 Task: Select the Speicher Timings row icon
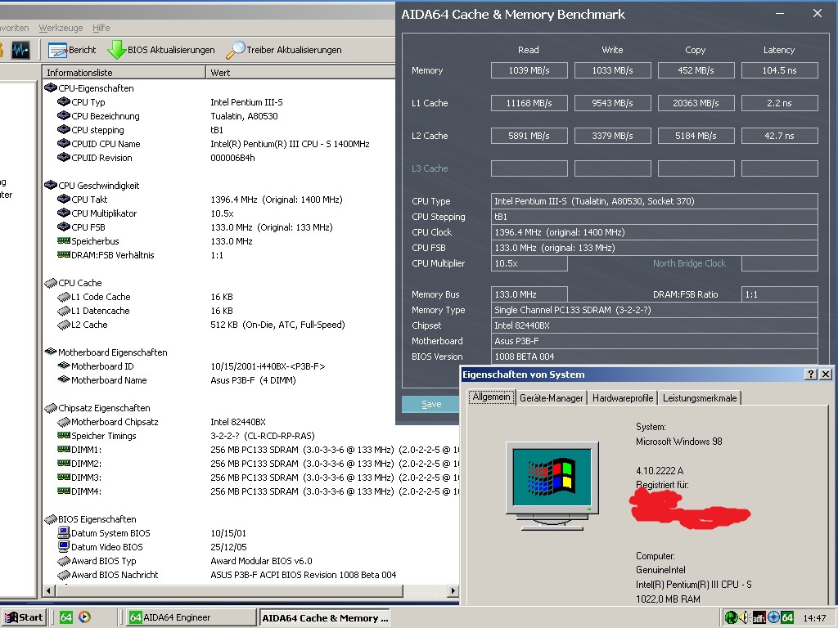(64, 435)
